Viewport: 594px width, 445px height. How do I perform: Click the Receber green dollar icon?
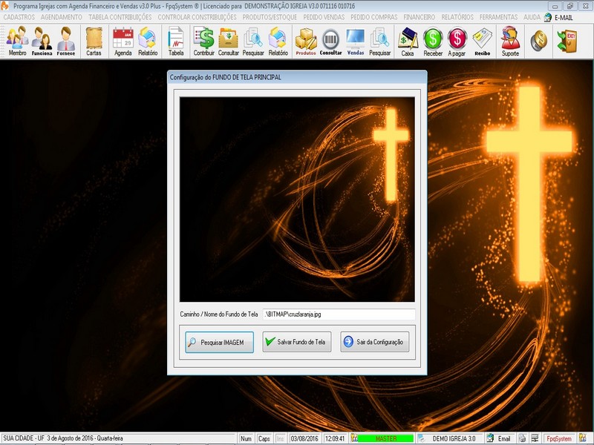(x=433, y=41)
